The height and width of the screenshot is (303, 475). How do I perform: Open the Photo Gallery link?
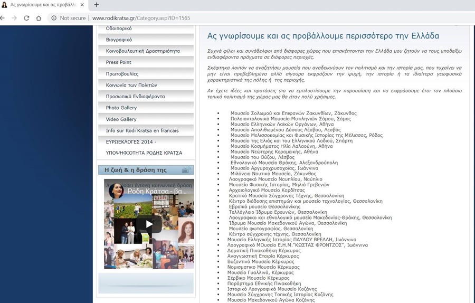click(121, 108)
